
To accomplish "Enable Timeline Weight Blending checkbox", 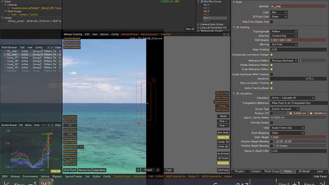I will [271, 146].
